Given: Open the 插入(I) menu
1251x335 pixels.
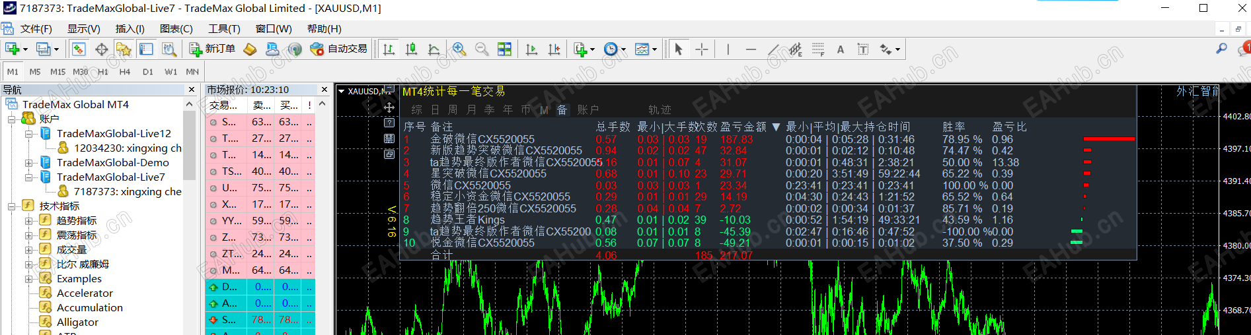Looking at the screenshot, I should coord(130,29).
